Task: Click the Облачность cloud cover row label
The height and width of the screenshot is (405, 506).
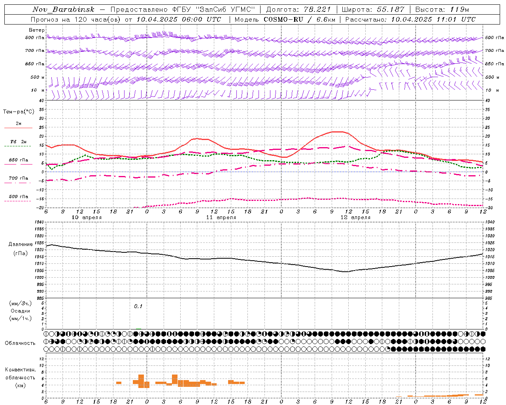Action: tap(20, 343)
